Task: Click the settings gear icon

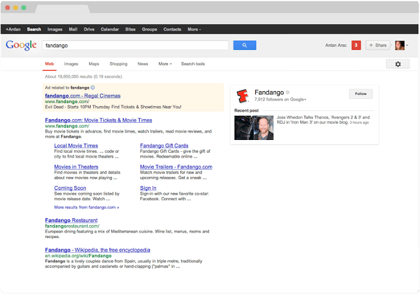Action: click(397, 64)
